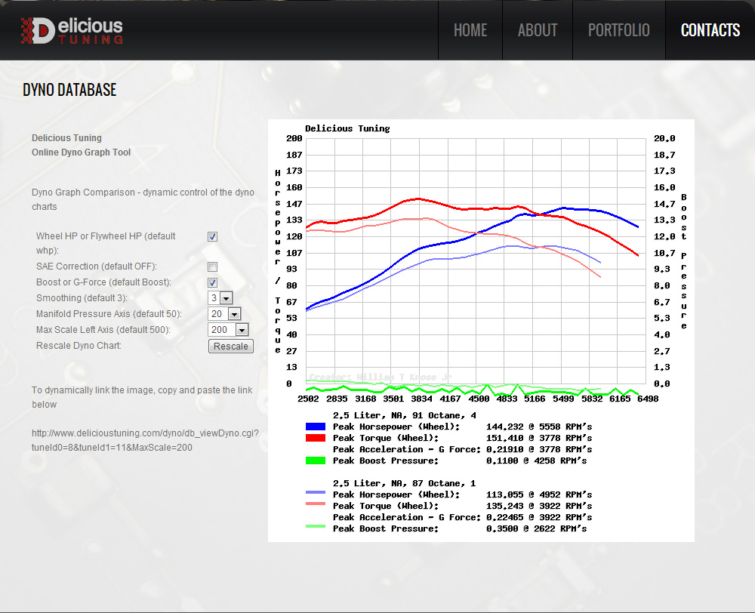Click the 2502 RPM axis label
This screenshot has height=613, width=755.
pyautogui.click(x=308, y=399)
